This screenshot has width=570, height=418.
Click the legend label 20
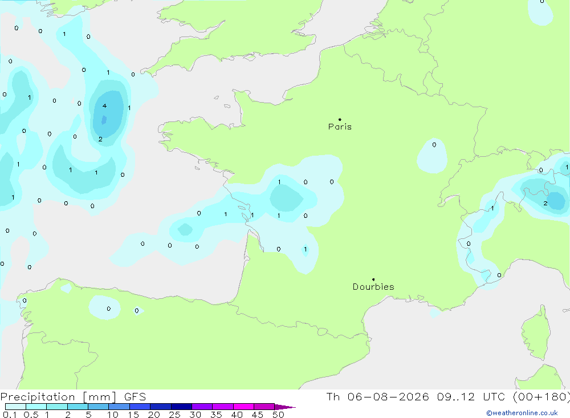[154, 415]
